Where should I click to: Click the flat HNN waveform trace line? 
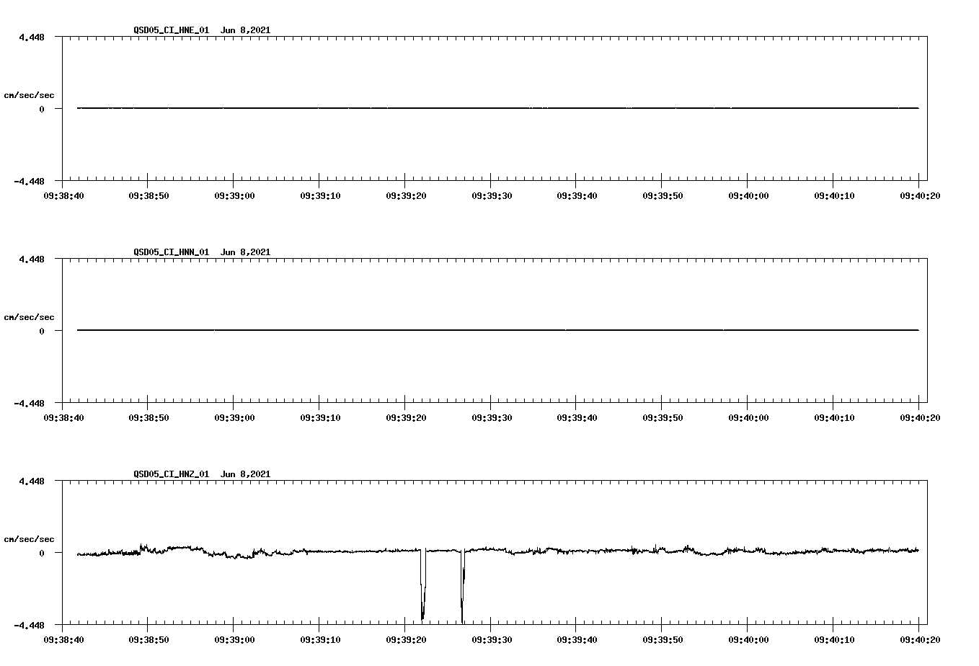498,330
